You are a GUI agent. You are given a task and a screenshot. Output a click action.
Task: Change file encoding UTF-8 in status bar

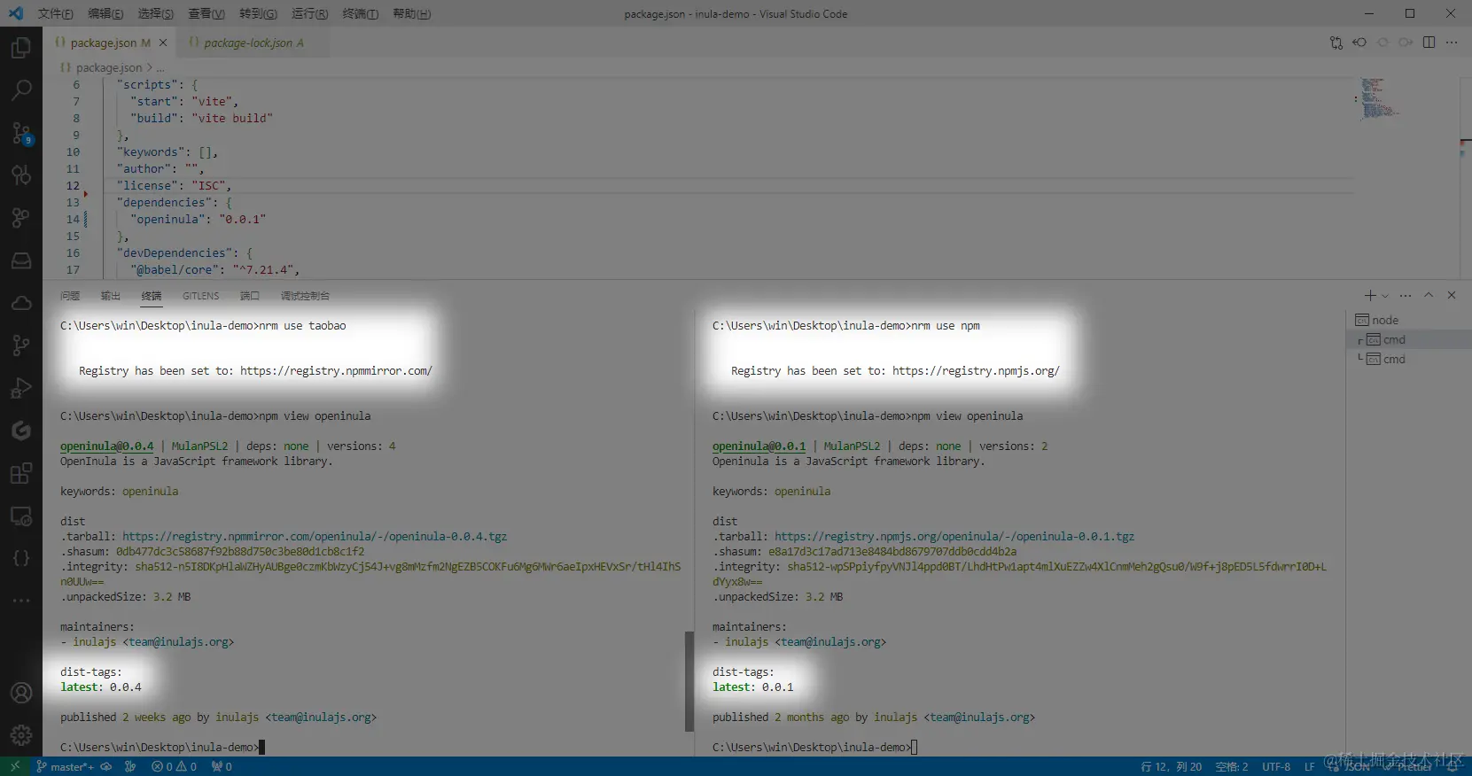pyautogui.click(x=1276, y=766)
